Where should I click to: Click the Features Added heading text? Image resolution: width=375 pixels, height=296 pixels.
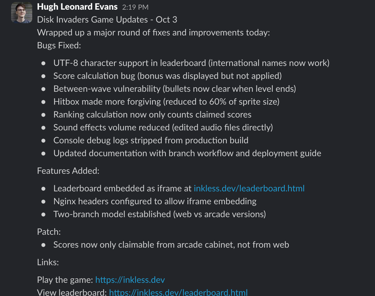[68, 171]
